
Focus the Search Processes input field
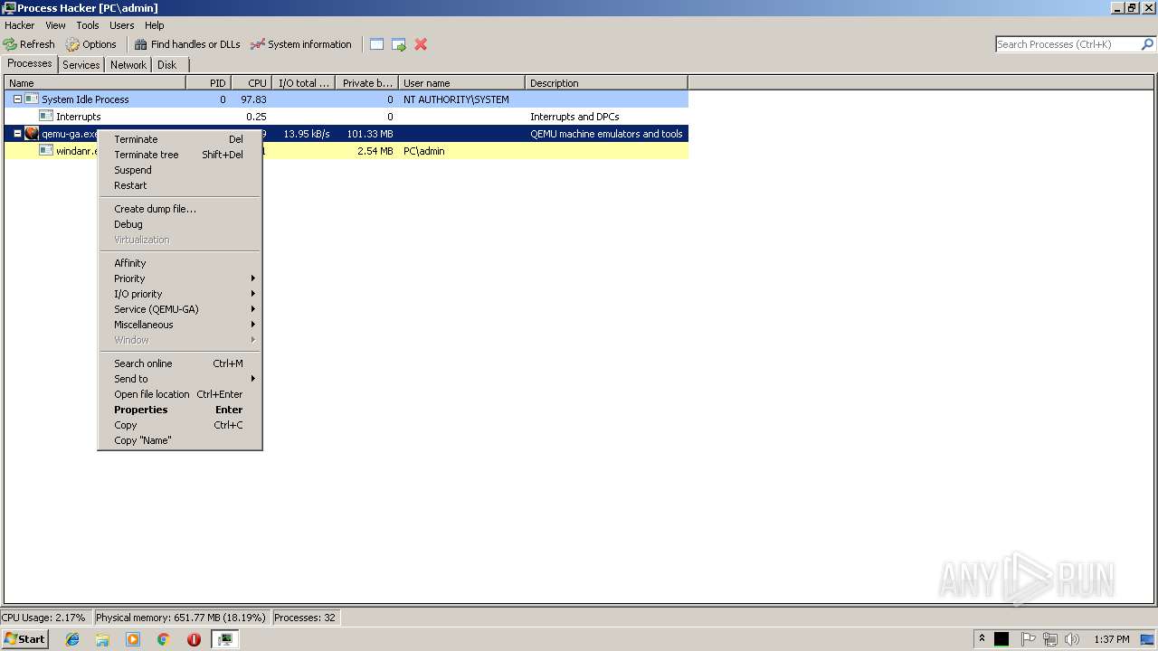1068,44
